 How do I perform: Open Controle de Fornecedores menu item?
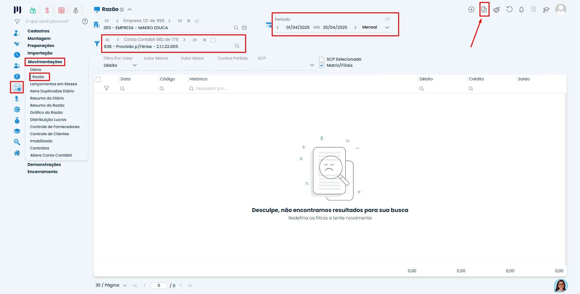(x=55, y=127)
